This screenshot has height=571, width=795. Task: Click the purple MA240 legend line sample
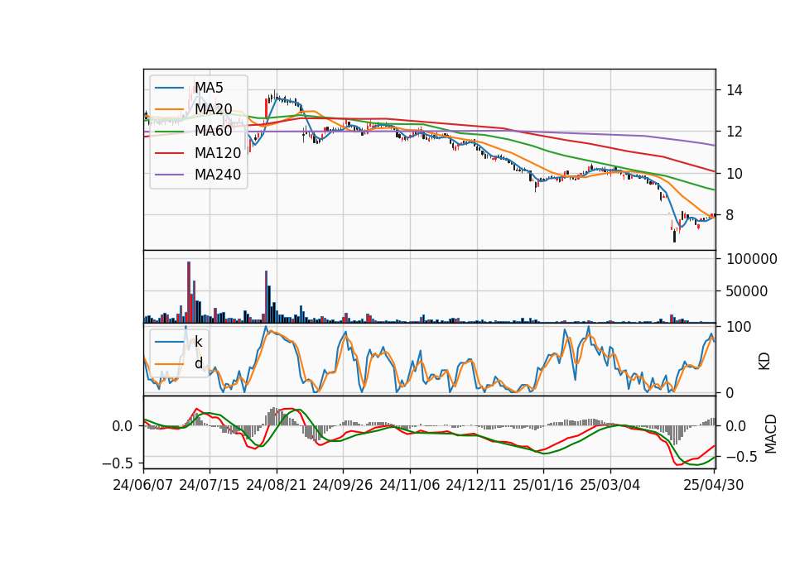pos(169,175)
